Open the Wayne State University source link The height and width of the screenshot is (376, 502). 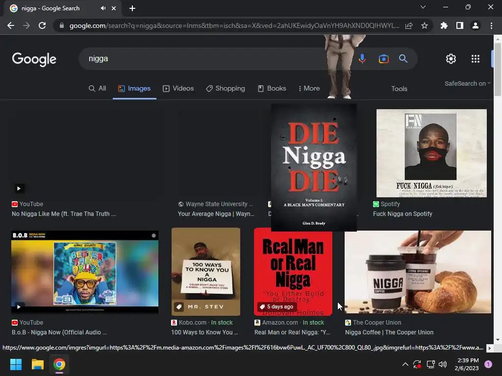(x=216, y=204)
